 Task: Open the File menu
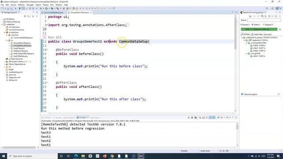(x=2, y=5)
